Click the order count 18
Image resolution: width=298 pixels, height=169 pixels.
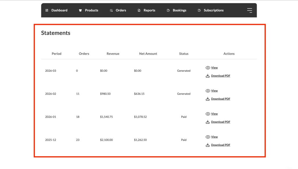(x=78, y=117)
